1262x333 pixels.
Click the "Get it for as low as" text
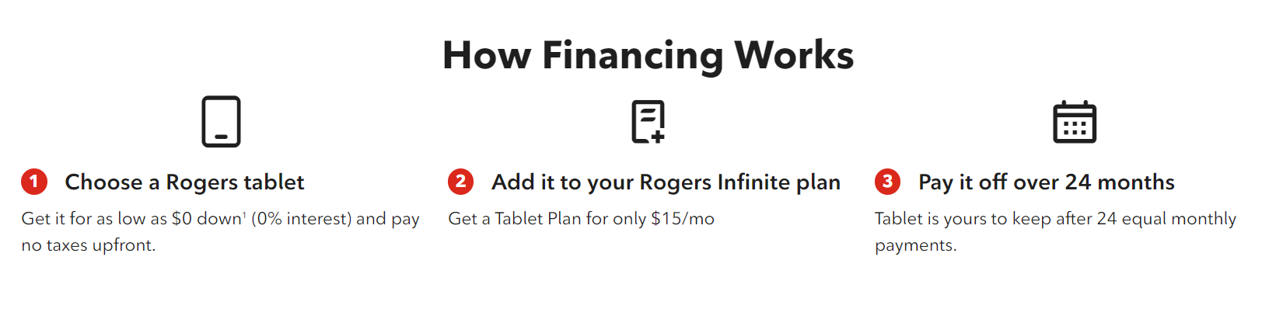[x=94, y=219]
